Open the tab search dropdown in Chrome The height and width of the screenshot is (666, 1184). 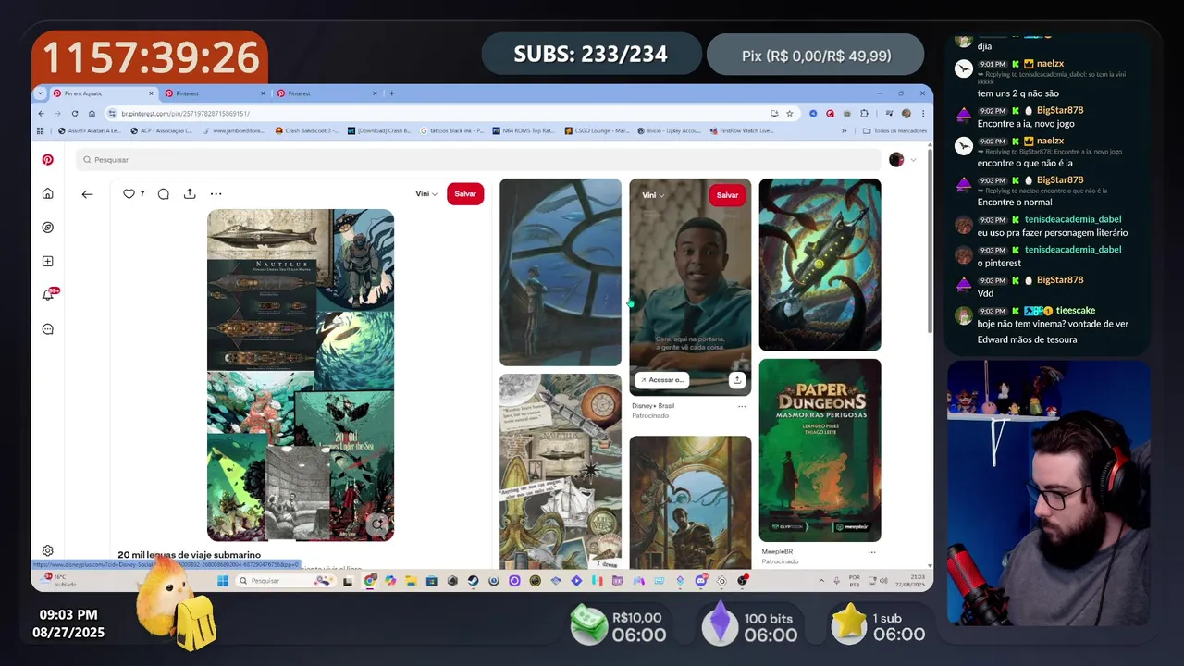point(40,93)
